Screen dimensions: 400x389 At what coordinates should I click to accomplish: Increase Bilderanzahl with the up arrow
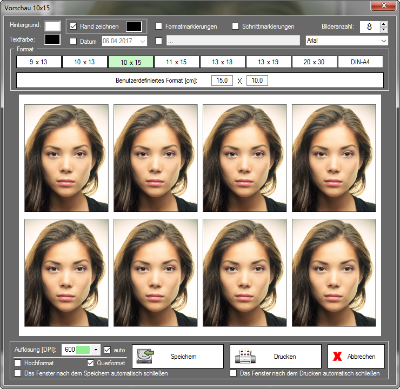coord(384,24)
